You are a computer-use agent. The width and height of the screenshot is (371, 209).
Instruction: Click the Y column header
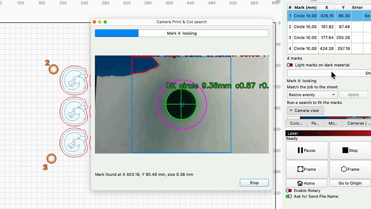coord(343,8)
